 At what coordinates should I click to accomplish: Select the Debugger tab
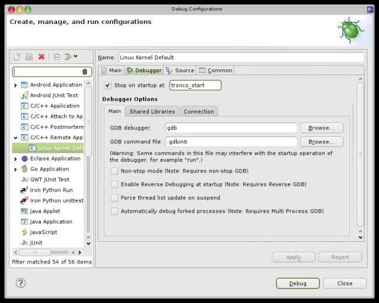[144, 71]
